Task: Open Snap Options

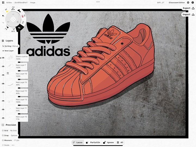Action: pyautogui.click(x=14, y=135)
